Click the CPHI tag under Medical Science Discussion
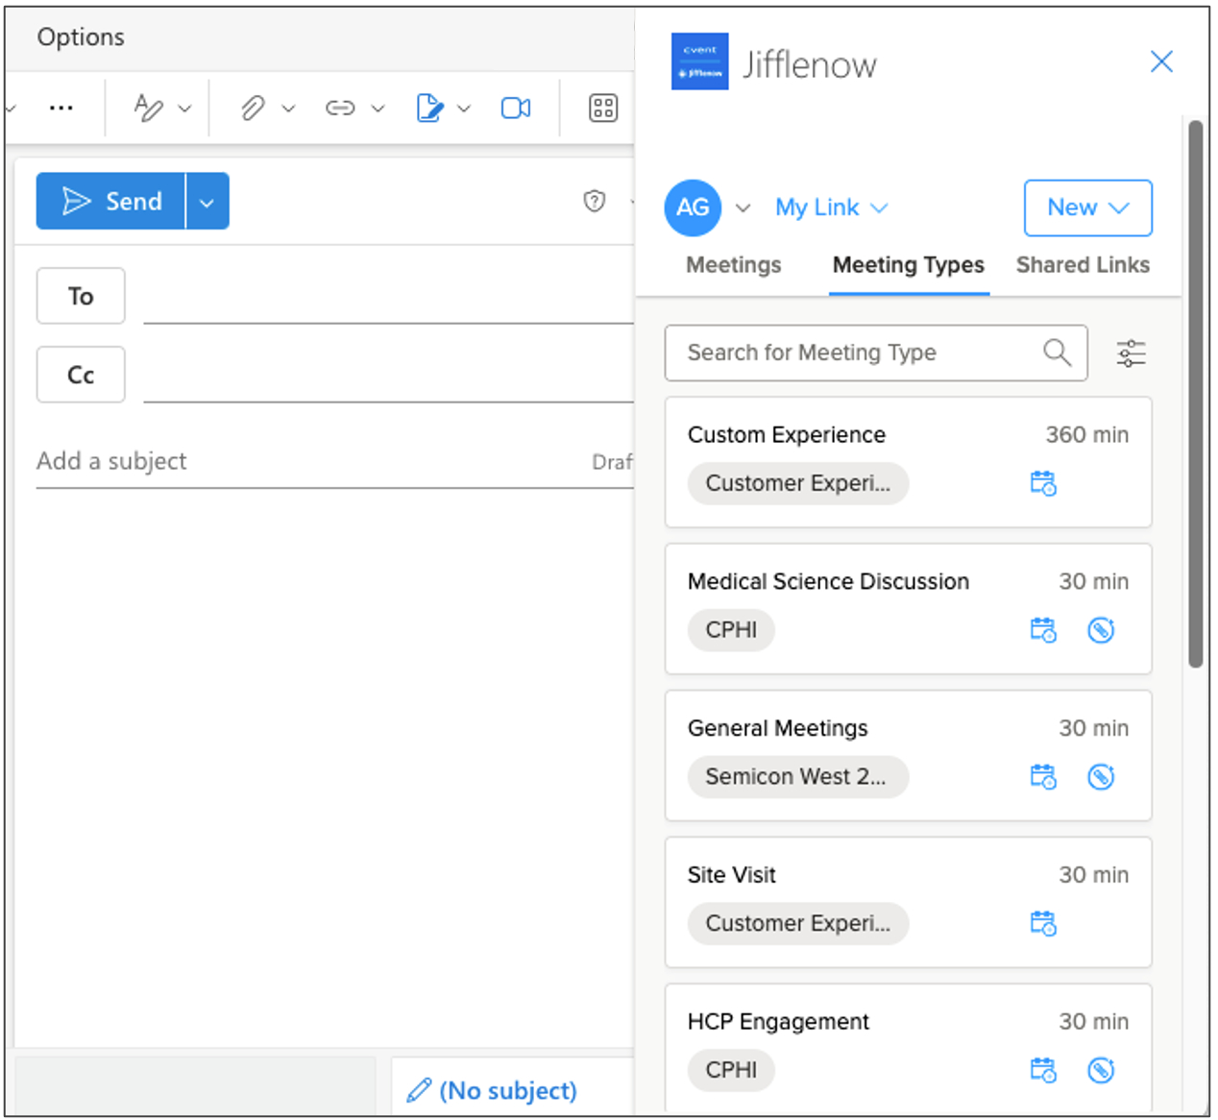1218x1120 pixels. point(731,630)
